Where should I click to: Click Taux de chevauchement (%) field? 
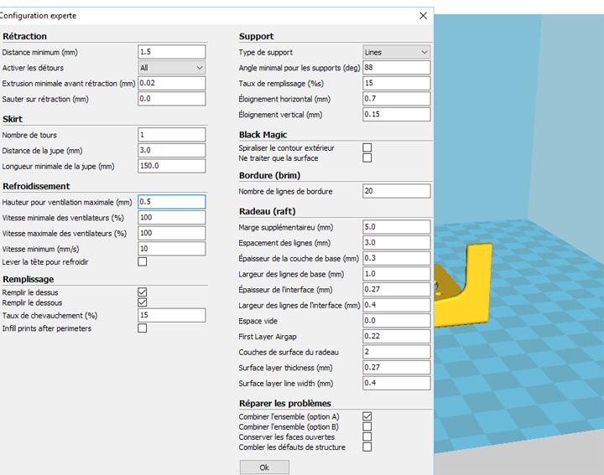pos(172,315)
